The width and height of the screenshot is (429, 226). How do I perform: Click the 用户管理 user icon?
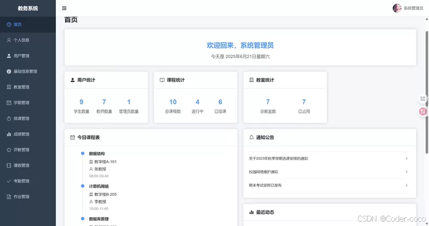(9, 56)
